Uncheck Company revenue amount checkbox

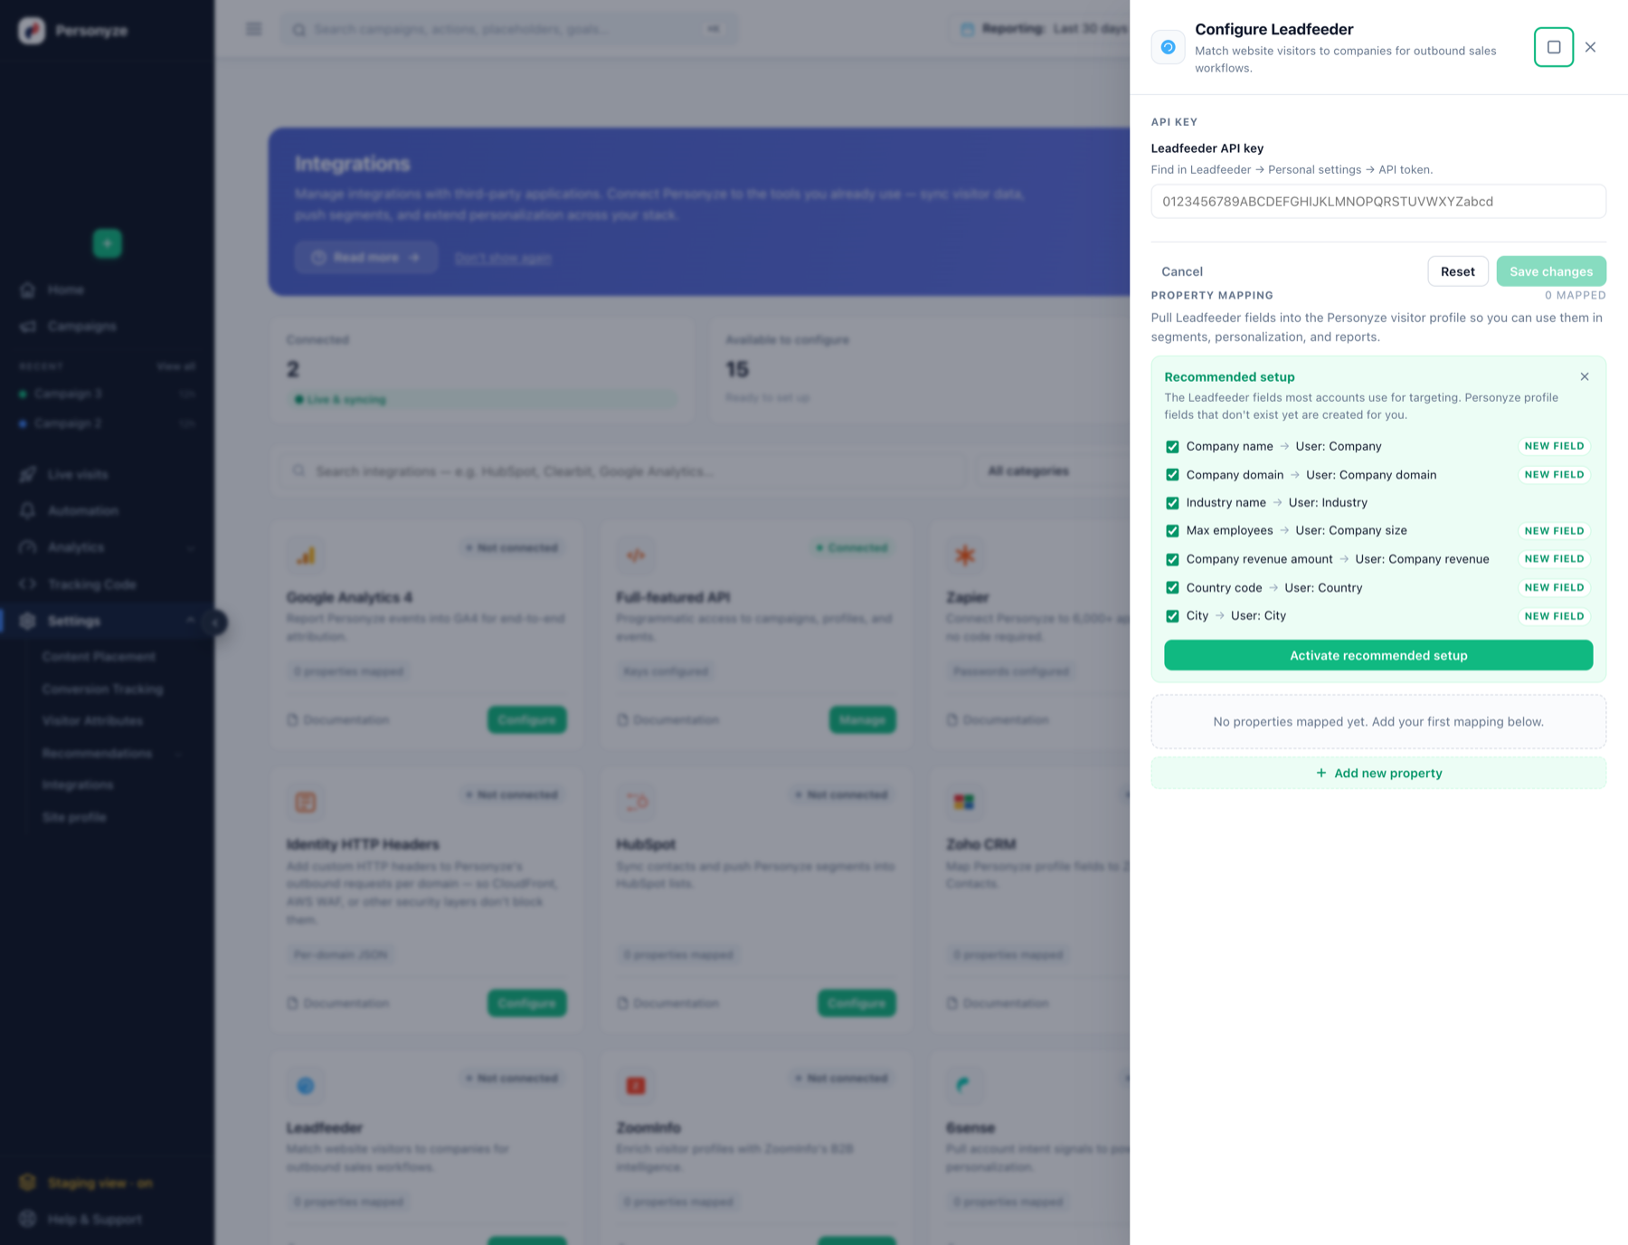[x=1172, y=559]
